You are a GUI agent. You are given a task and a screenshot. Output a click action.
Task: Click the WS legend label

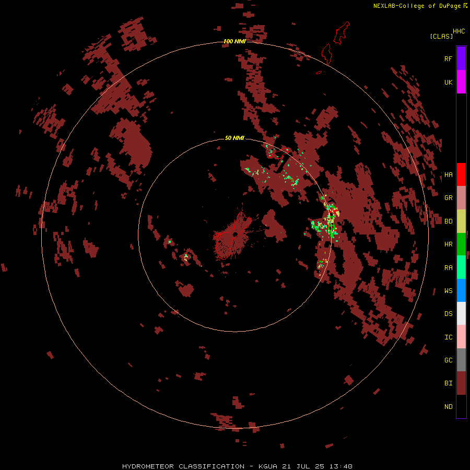[448, 291]
